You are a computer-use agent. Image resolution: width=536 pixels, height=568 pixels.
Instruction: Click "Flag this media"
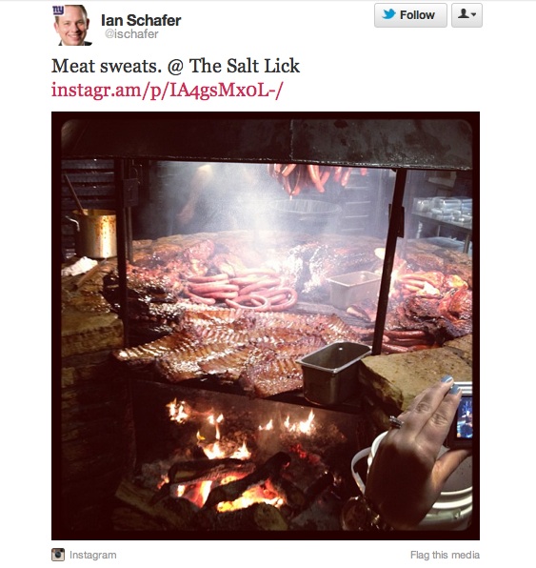point(445,555)
